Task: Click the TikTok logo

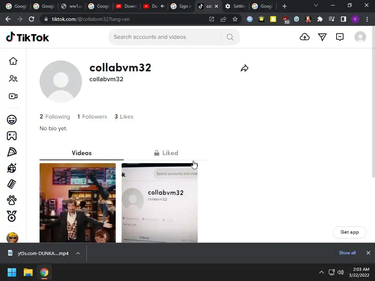Action: pos(27,37)
